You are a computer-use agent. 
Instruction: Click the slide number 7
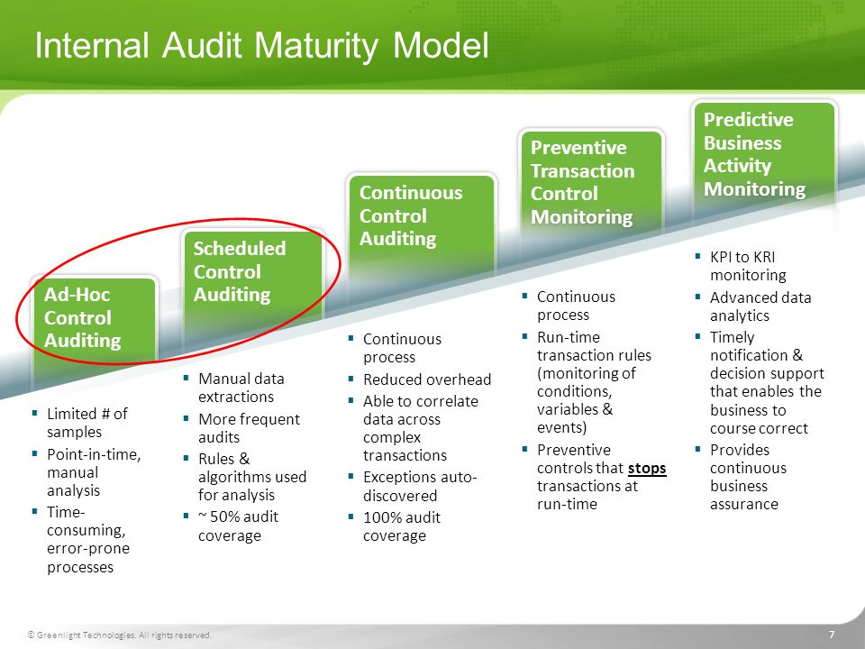pos(832,635)
